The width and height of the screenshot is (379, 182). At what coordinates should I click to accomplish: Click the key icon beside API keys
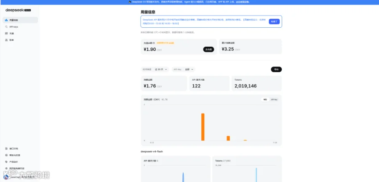[x=6, y=27]
